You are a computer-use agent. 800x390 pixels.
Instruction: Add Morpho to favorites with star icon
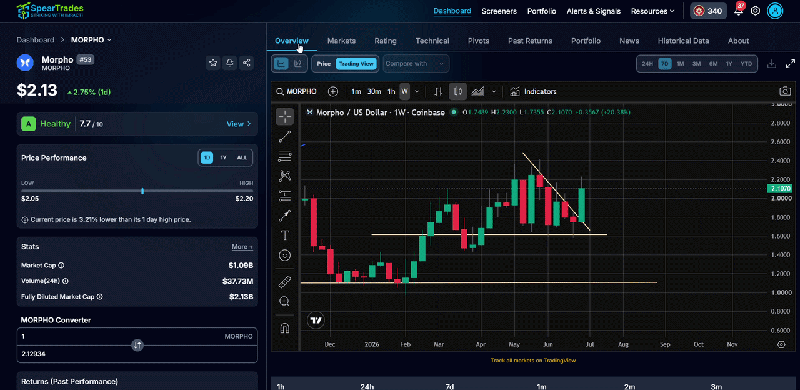[213, 62]
